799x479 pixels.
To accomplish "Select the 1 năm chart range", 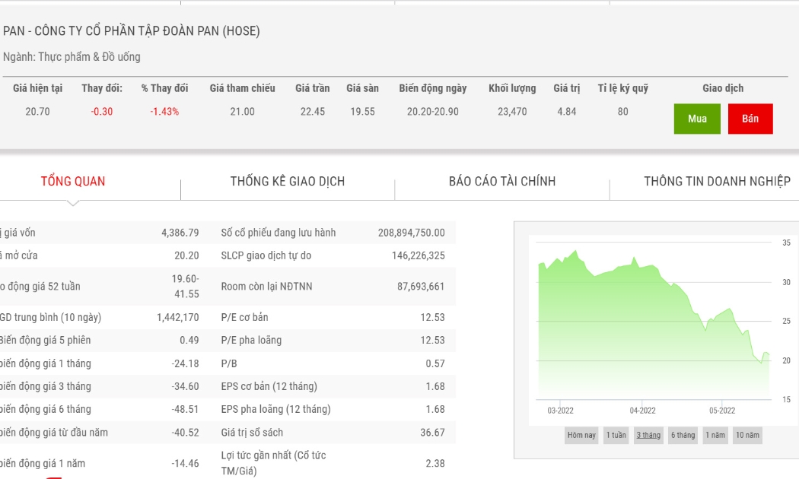I will [x=715, y=435].
